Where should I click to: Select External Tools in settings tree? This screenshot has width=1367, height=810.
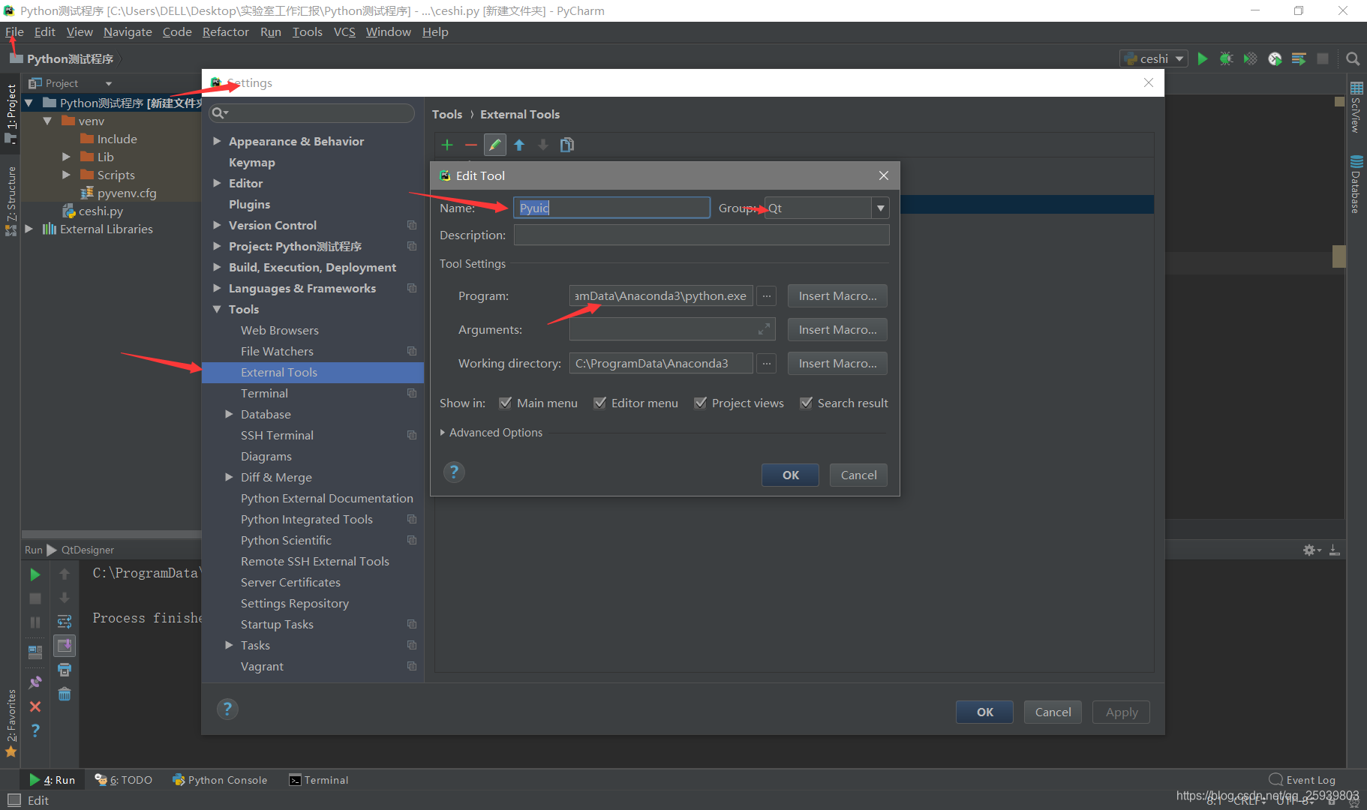click(313, 372)
